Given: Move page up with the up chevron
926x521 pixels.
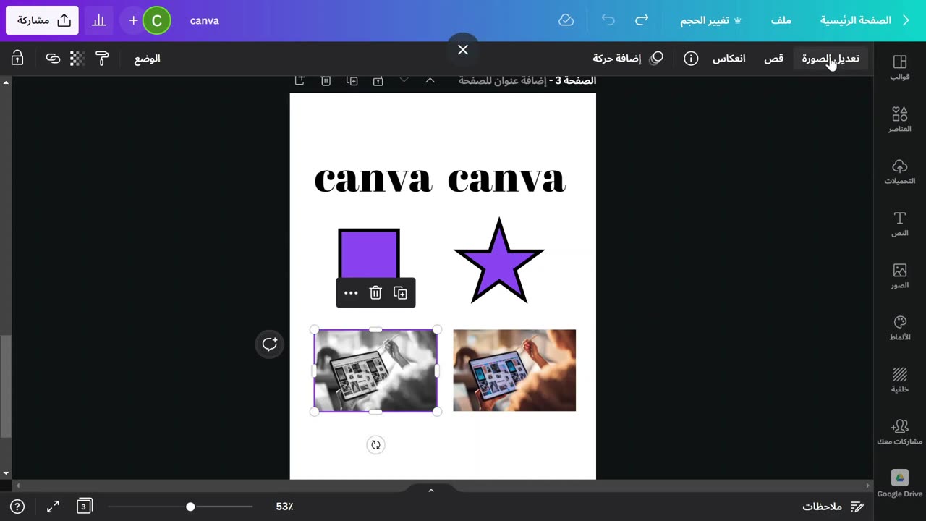Looking at the screenshot, I should (430, 80).
